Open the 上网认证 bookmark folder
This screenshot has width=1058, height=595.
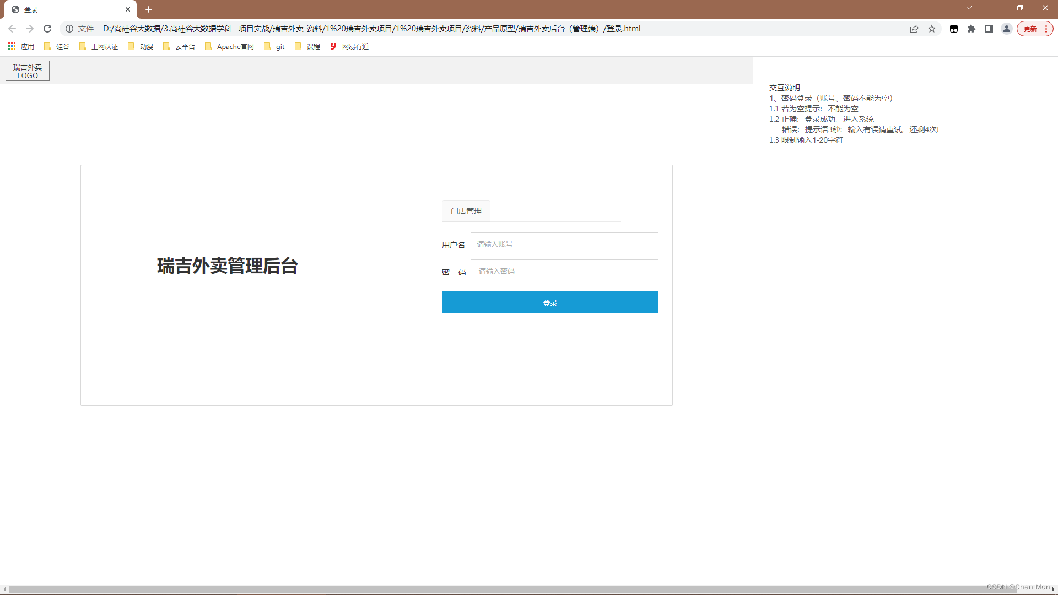[x=99, y=47]
